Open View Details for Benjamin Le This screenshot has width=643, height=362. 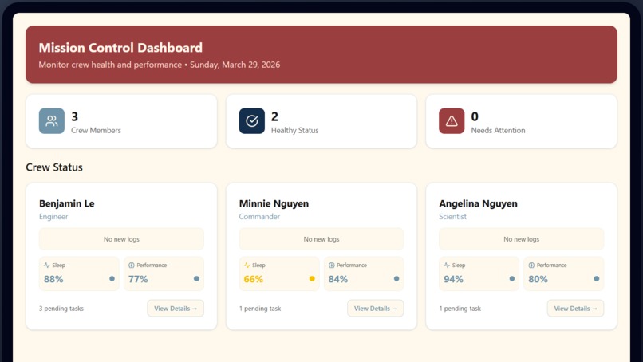176,309
